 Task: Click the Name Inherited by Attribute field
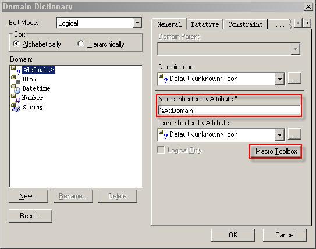pos(229,111)
